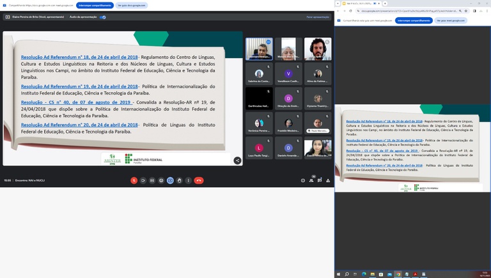The width and height of the screenshot is (491, 278).
Task: Raise hand in the meeting
Action: click(x=179, y=181)
